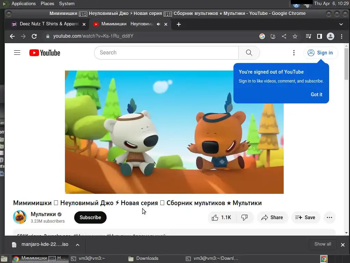
Task: Like the video with thumbs up
Action: pos(221,217)
